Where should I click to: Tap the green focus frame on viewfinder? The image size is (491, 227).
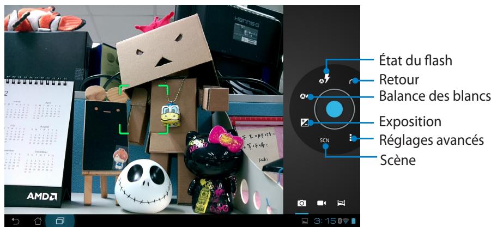coord(144,109)
